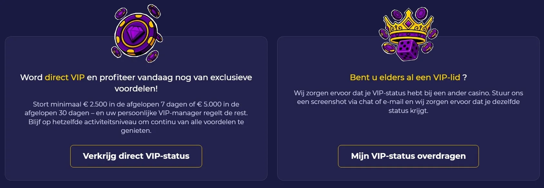Click small chip at top-left of the crown
544x188 pixels.
click(397, 15)
